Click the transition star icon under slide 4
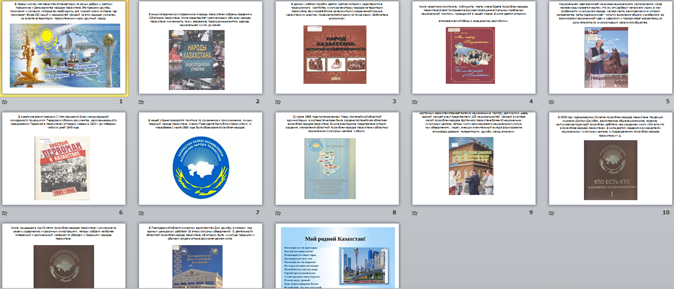Screen dimensions: 674x289 coord(415,102)
